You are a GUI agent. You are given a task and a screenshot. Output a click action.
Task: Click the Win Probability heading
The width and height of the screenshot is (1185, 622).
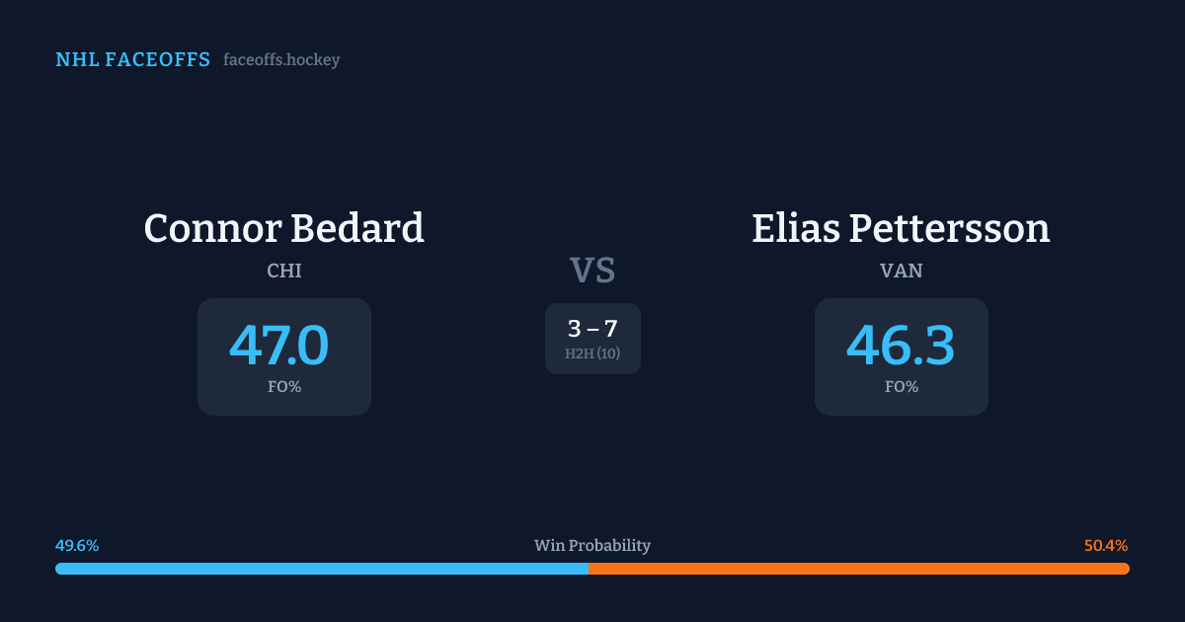592,546
